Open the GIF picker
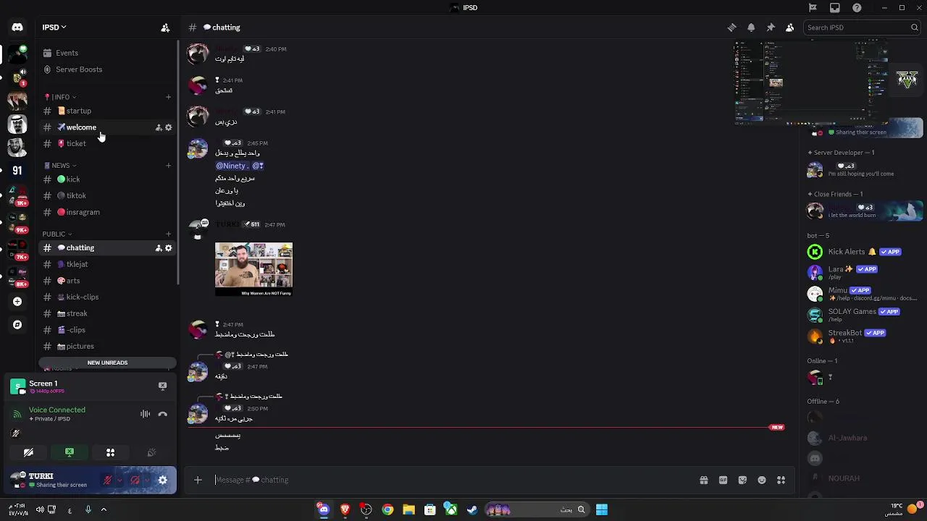The image size is (927, 521). tap(723, 480)
